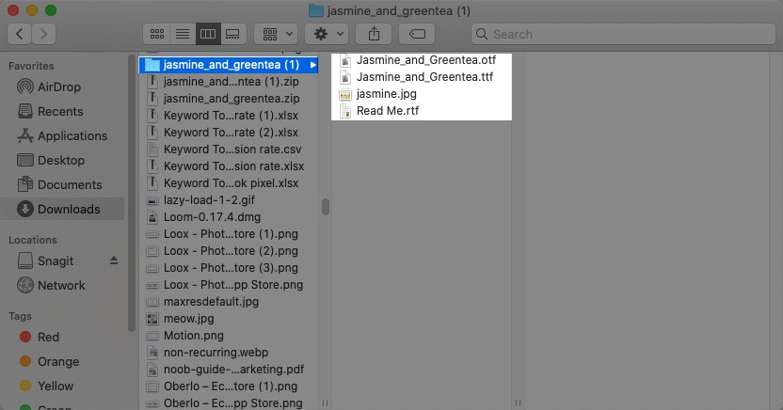Select the jasmine_and_greentea (1) folder
The image size is (783, 410).
228,65
